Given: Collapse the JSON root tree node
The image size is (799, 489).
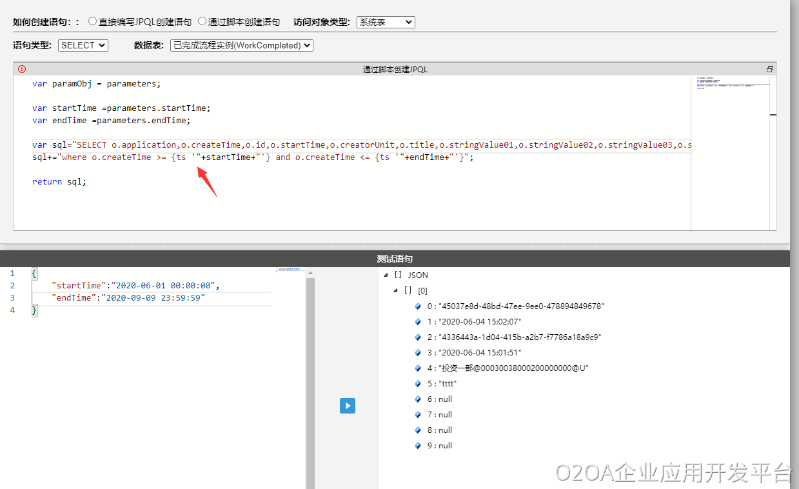Looking at the screenshot, I should 386,275.
